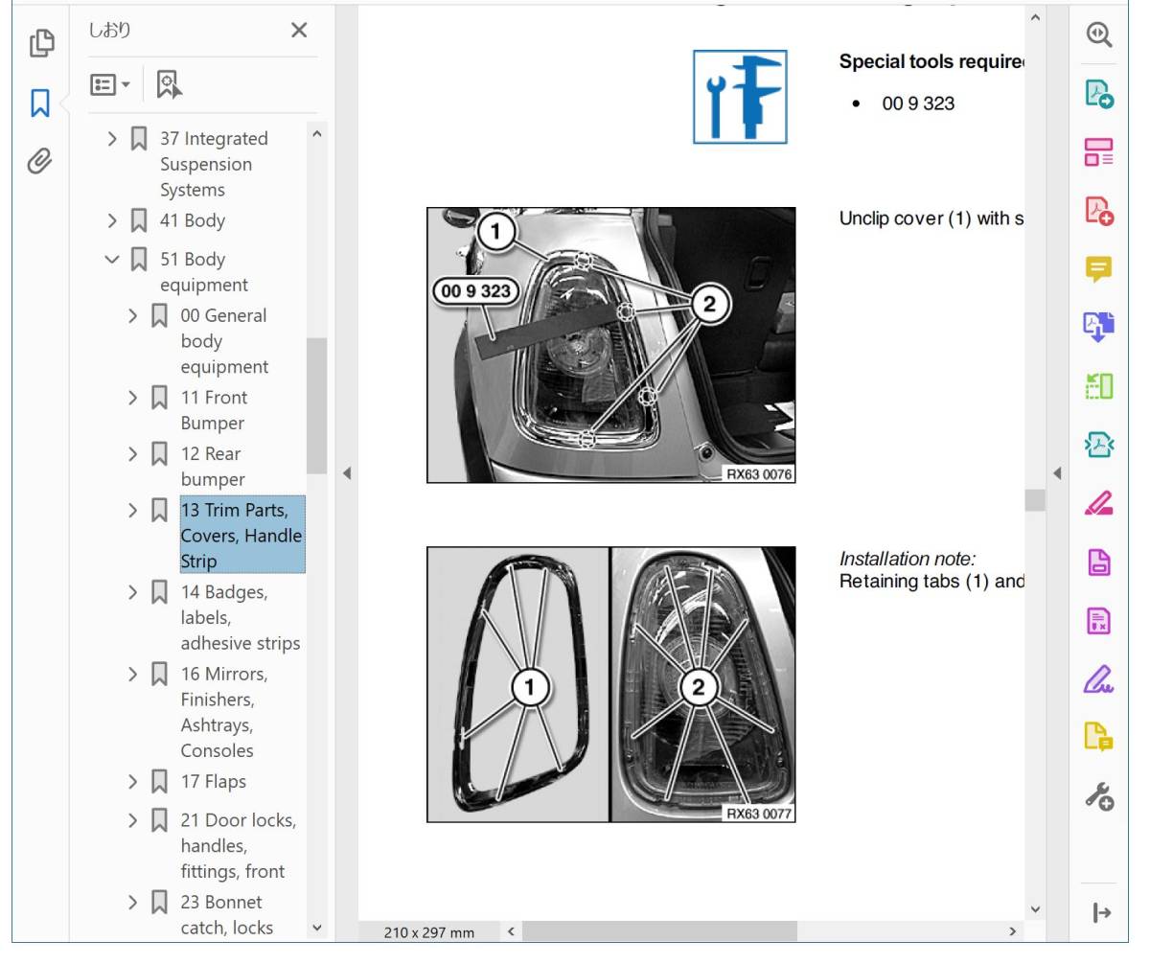Image resolution: width=1150 pixels, height=964 pixels.
Task: Collapse the left navigation pane arrow
Action: click(x=347, y=473)
